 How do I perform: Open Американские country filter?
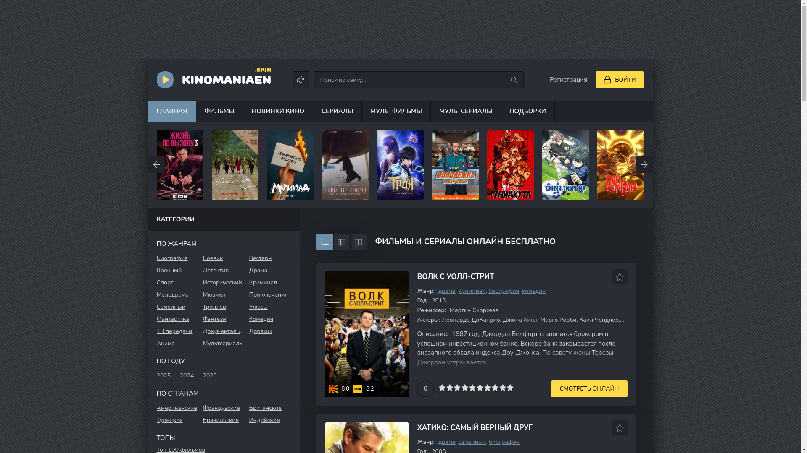pos(177,408)
